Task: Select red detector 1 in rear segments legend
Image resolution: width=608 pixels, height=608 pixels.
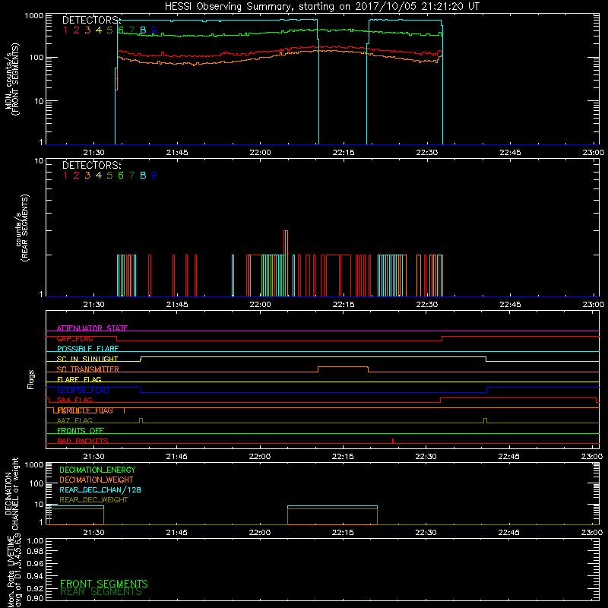Action: coord(65,176)
